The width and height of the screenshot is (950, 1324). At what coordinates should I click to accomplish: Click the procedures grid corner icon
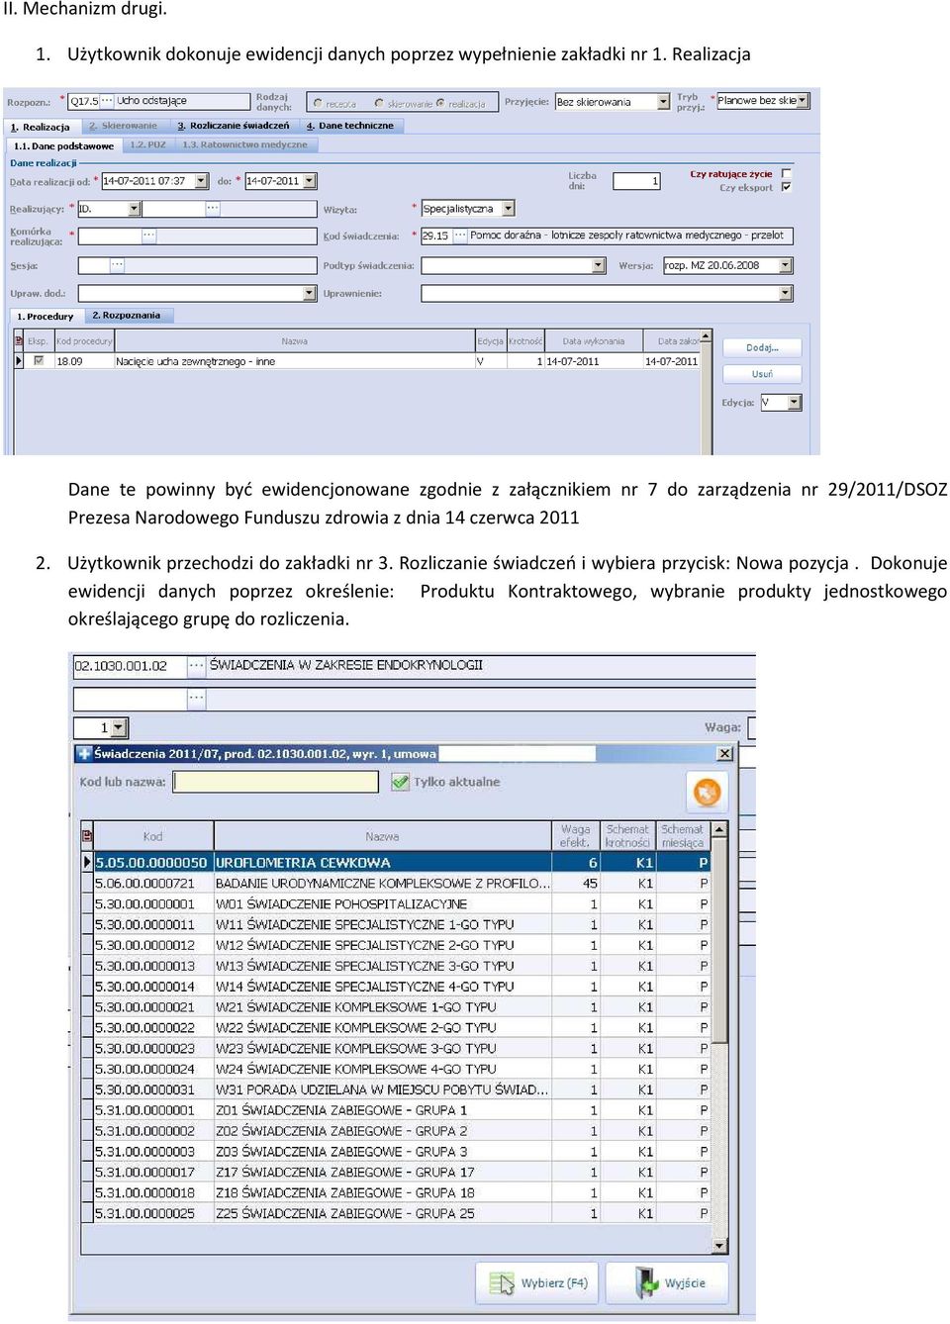[x=19, y=340]
